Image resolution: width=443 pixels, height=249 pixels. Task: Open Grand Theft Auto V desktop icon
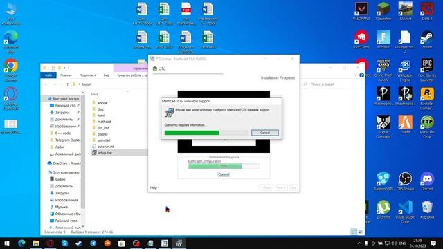pos(383,71)
